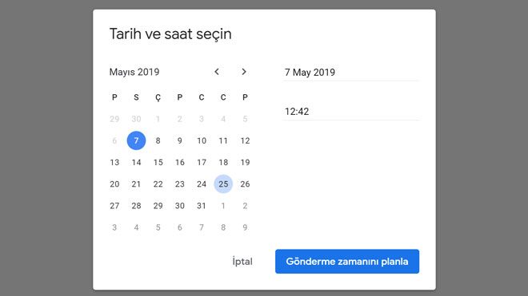Advance to next month with right chevron
This screenshot has width=528, height=296.
click(244, 72)
